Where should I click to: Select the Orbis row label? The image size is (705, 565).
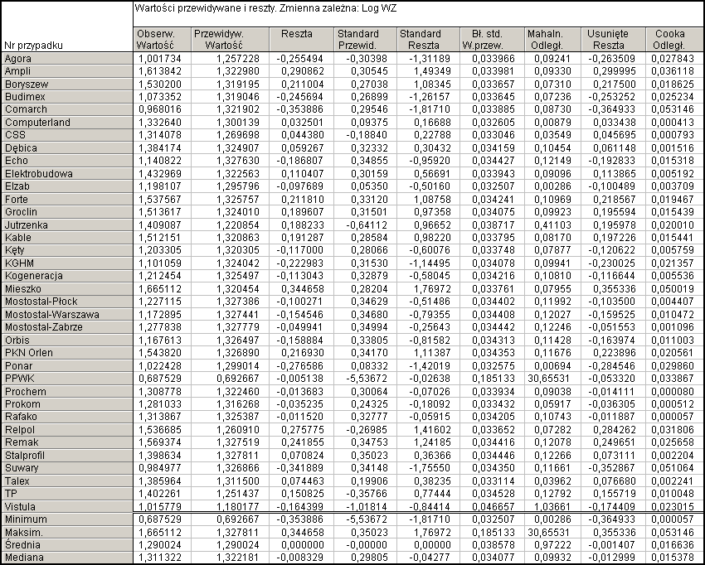pos(67,340)
